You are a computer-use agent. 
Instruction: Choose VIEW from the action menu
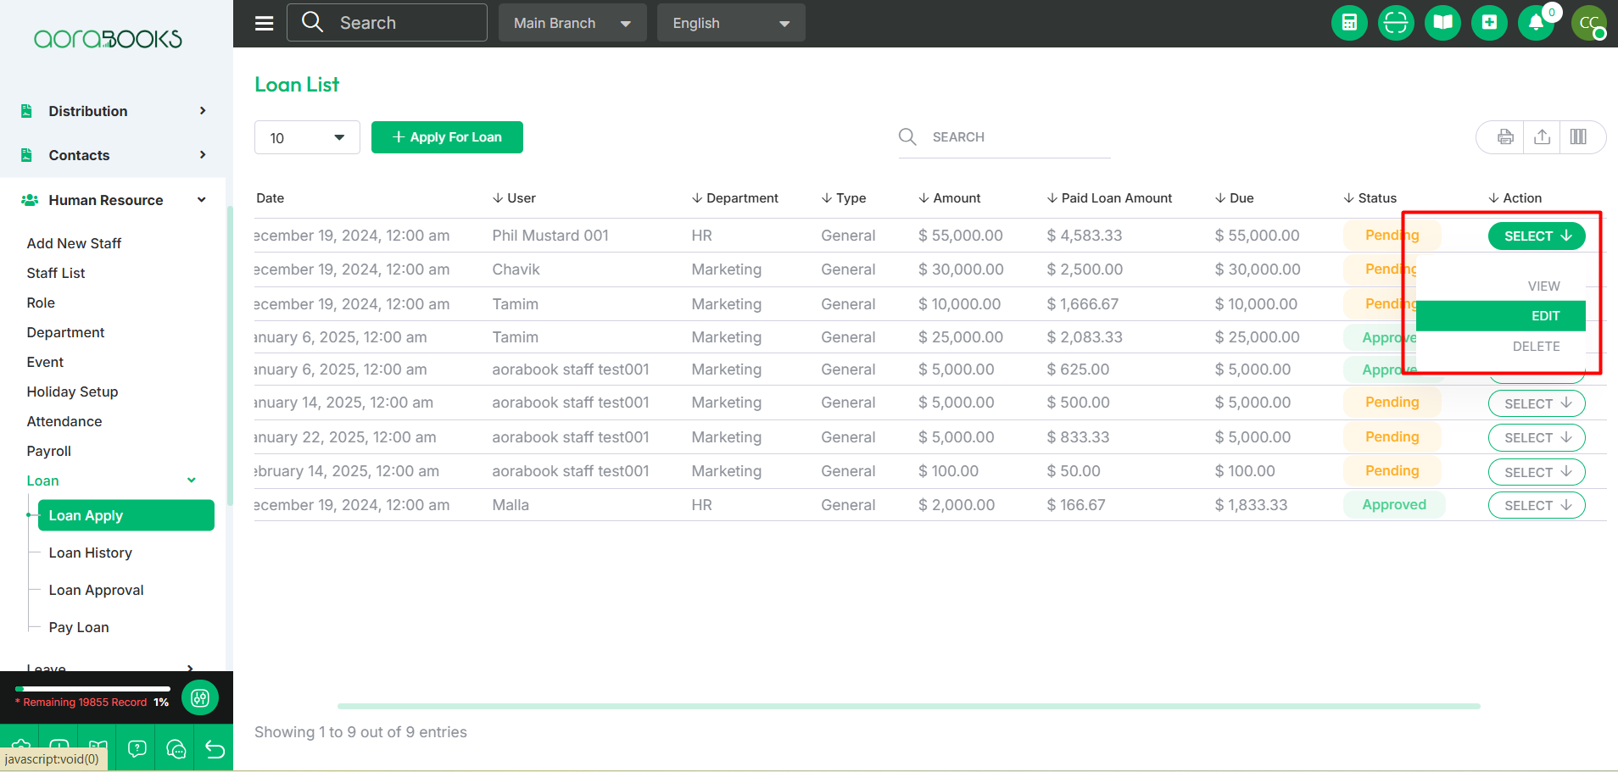pyautogui.click(x=1501, y=286)
